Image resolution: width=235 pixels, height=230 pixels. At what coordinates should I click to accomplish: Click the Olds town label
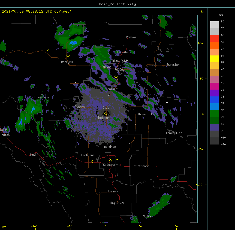(106, 108)
